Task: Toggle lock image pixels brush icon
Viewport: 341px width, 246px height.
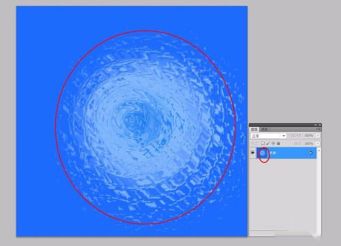Action: coord(268,143)
